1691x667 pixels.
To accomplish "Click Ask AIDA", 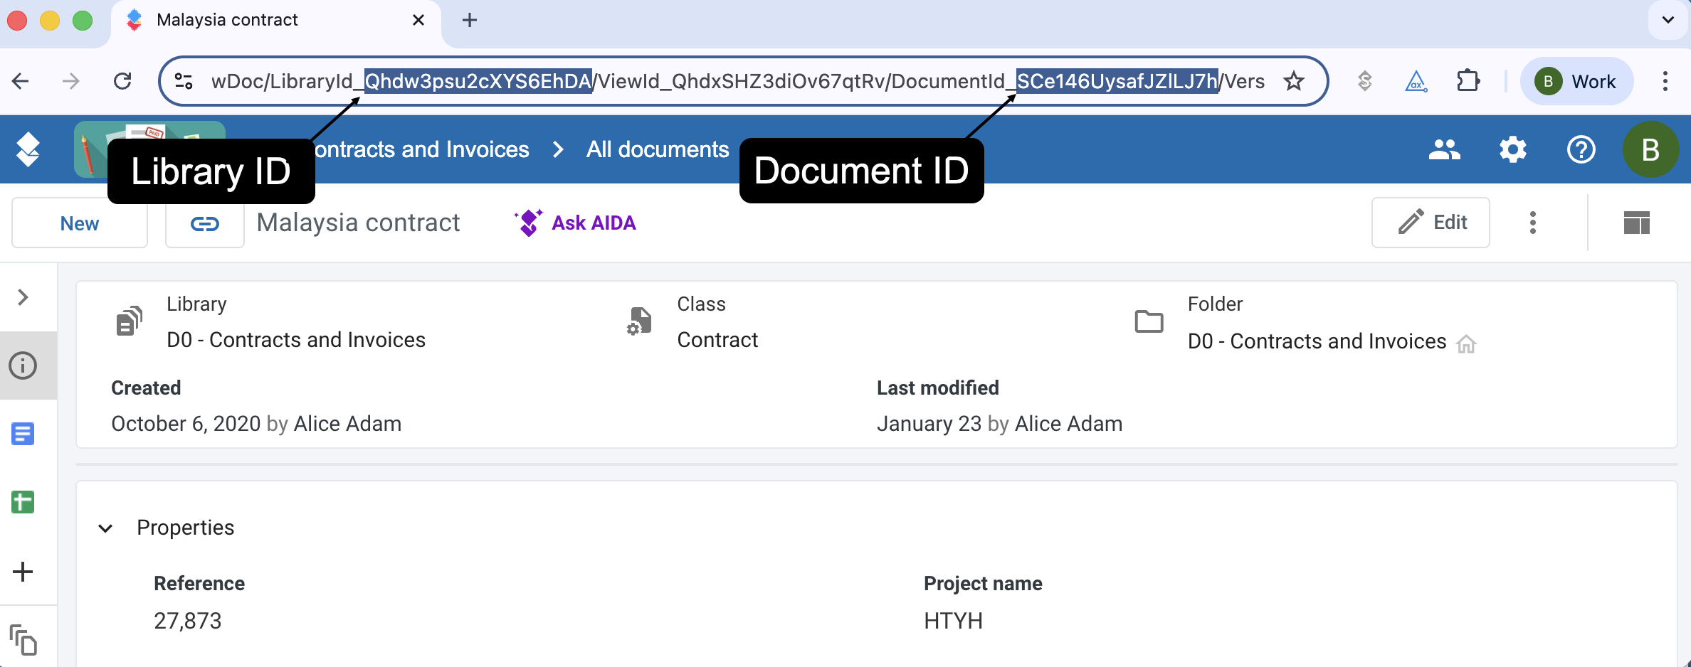I will (x=575, y=223).
